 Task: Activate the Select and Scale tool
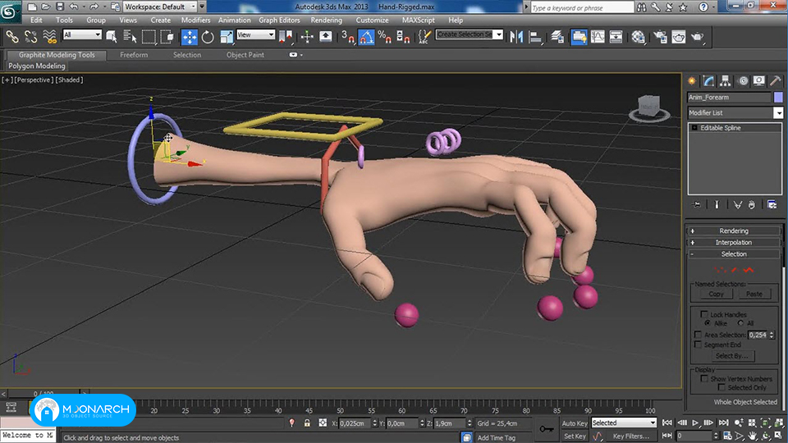click(x=227, y=37)
